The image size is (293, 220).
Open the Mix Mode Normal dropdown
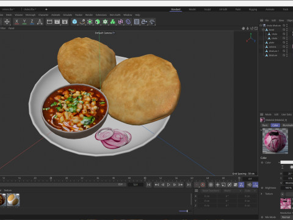point(286,218)
